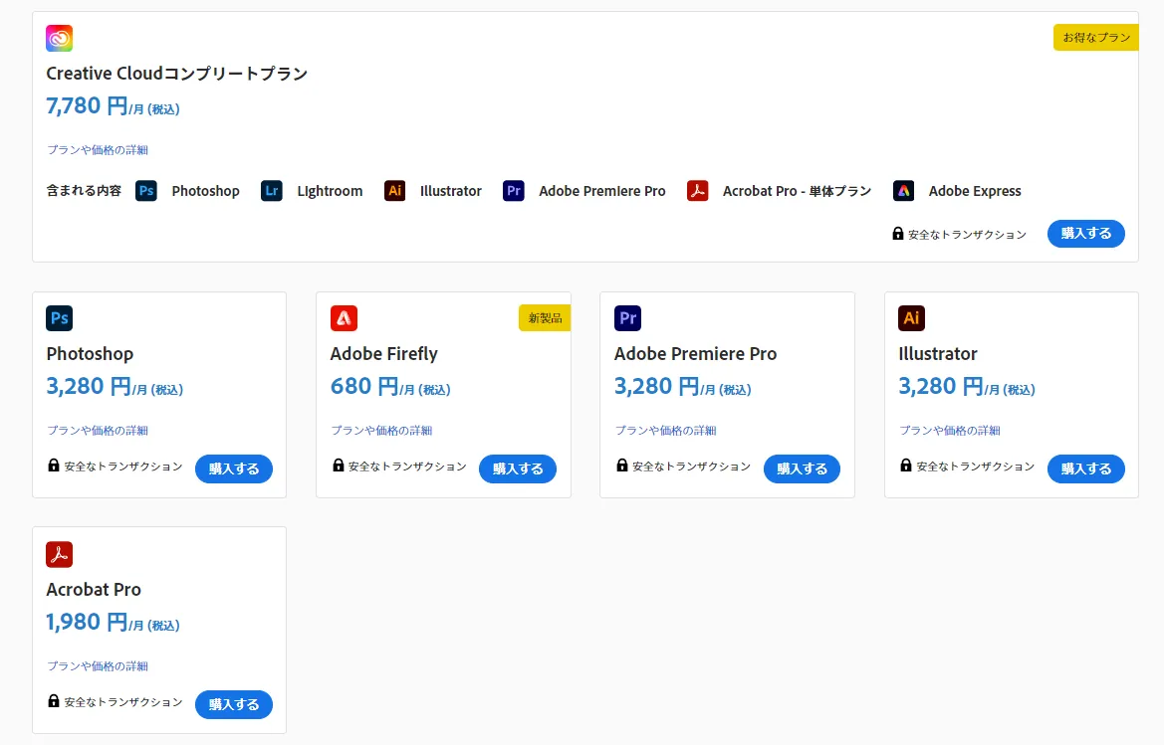This screenshot has width=1164, height=745.
Task: Click the Premiere Pro icon in included contents row
Action: [514, 191]
